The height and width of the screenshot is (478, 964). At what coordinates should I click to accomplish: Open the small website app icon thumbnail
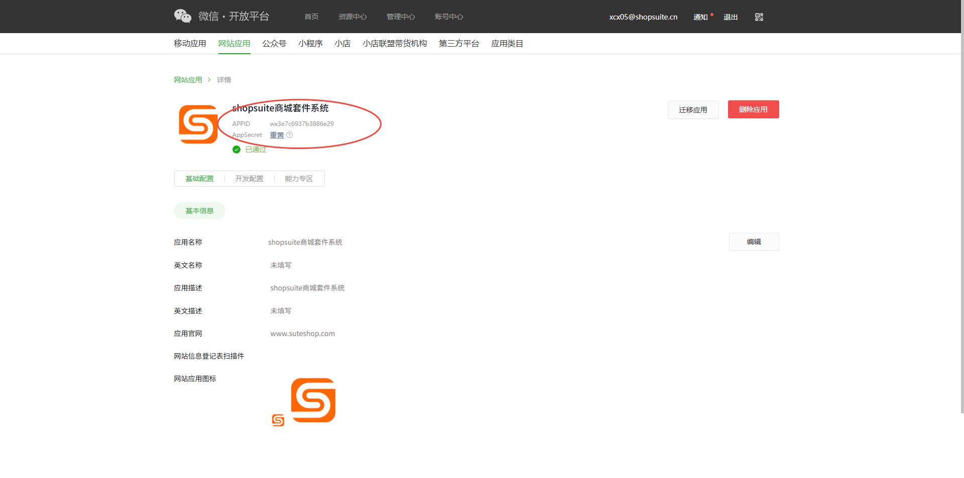[278, 420]
